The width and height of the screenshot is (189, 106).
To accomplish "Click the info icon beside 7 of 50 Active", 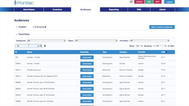I will (x=45, y=27).
